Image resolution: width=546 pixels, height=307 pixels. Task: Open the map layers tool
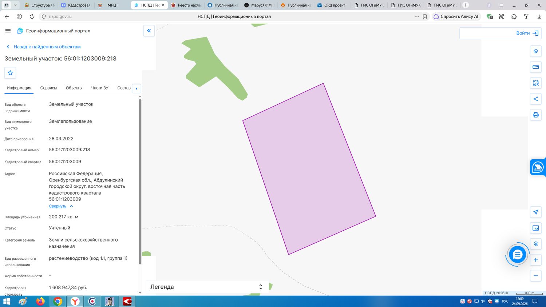tap(535, 51)
